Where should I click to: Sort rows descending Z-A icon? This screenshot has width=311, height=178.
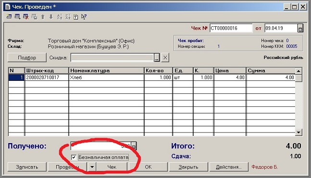(68, 17)
